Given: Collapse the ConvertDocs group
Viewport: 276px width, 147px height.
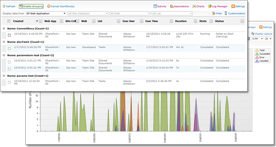Looking at the screenshot, I should pyautogui.click(x=4, y=28).
